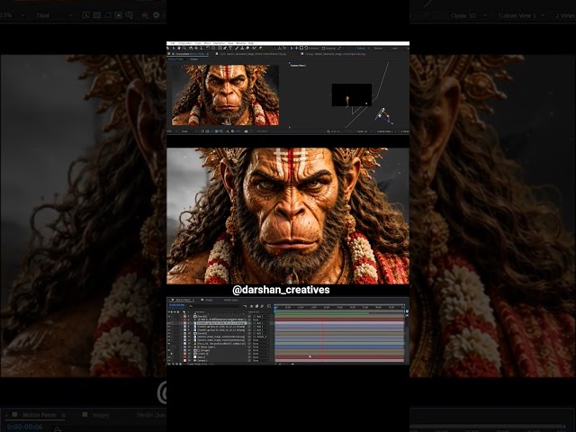576x432 pixels.
Task: Open the Custom View 1 dropdown
Action: point(386,131)
